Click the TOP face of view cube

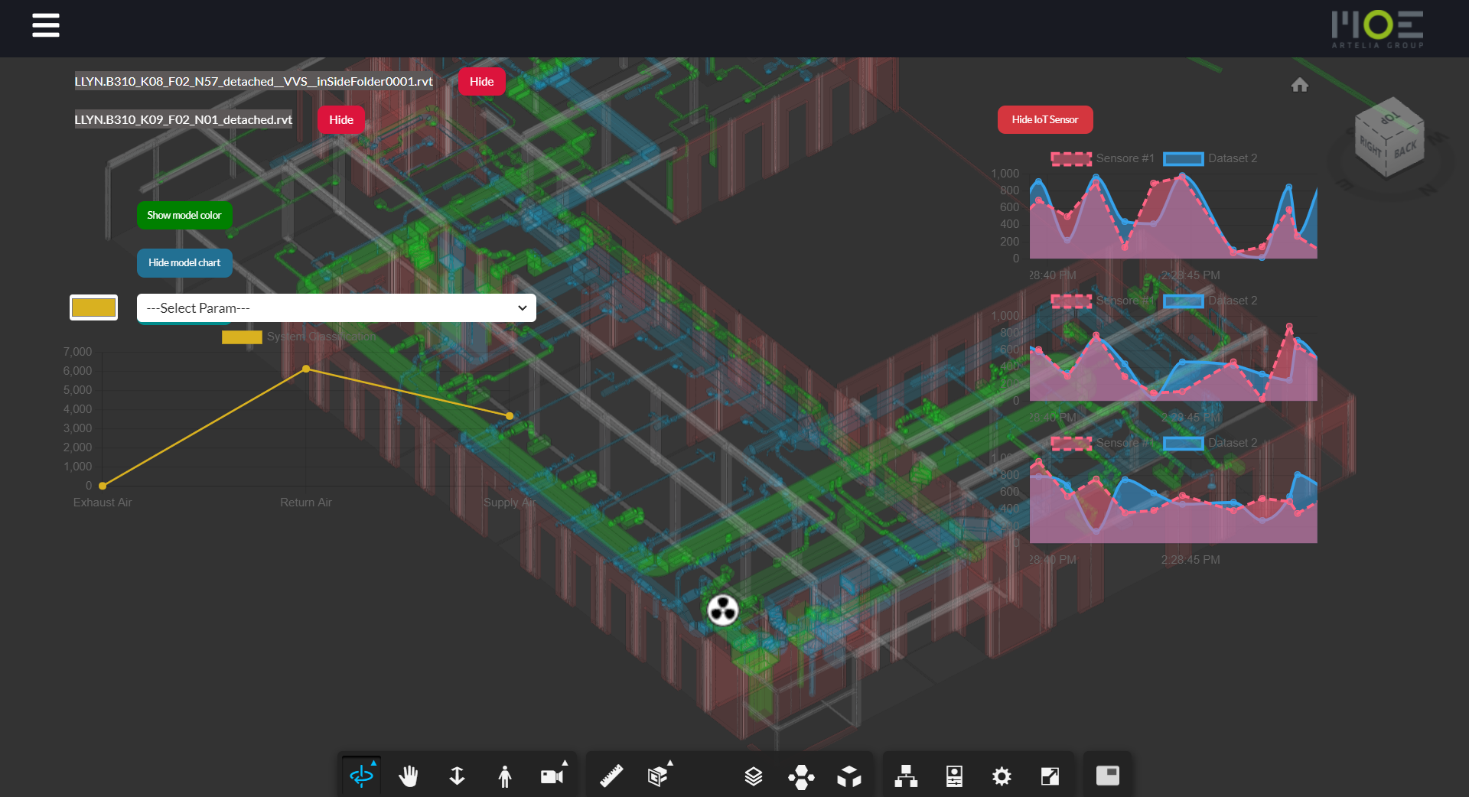point(1391,118)
